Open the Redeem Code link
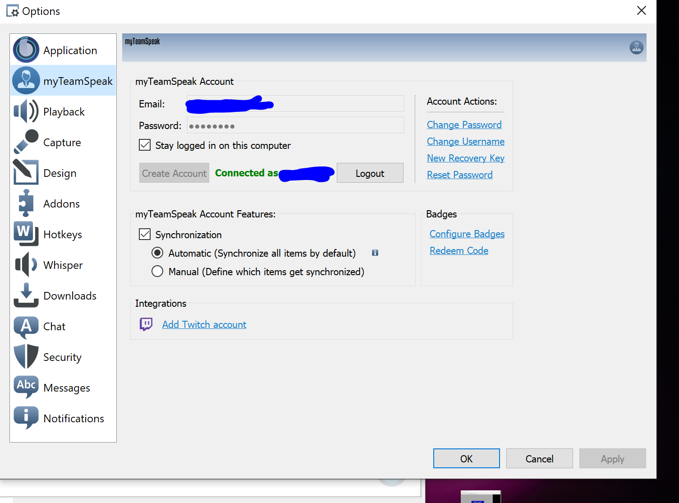679x503 pixels. 459,251
